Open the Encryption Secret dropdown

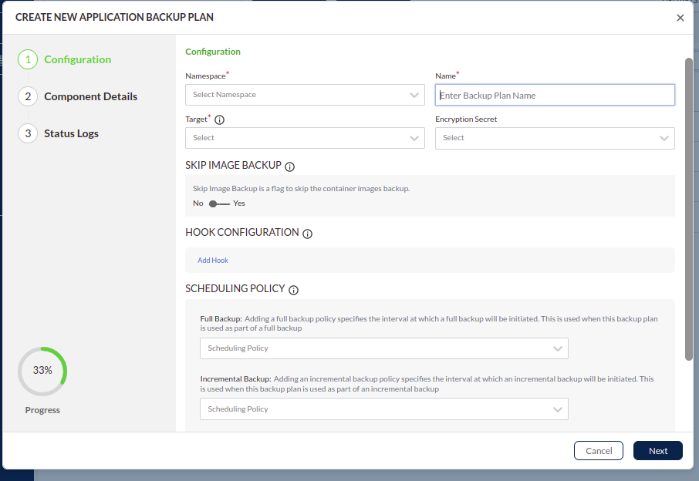[x=555, y=138]
